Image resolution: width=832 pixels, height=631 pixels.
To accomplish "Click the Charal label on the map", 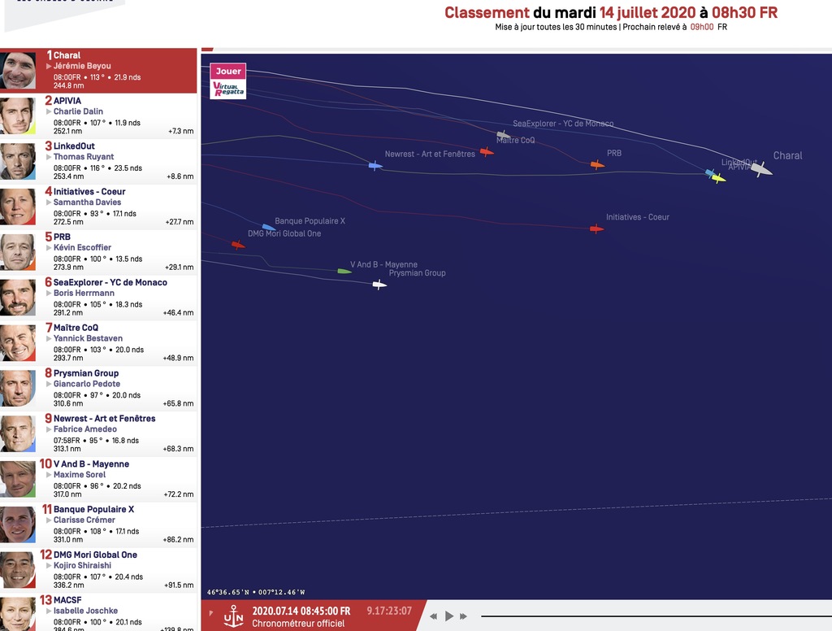I will point(787,155).
